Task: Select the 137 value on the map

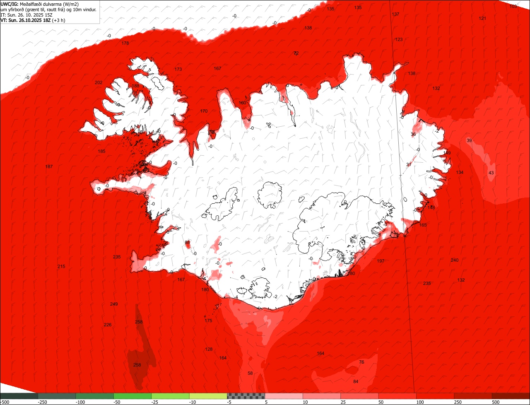Action: (x=395, y=14)
